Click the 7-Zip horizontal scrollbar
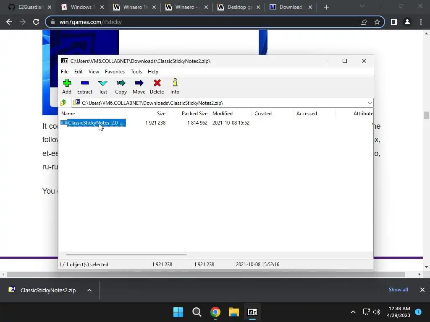 click(x=126, y=254)
